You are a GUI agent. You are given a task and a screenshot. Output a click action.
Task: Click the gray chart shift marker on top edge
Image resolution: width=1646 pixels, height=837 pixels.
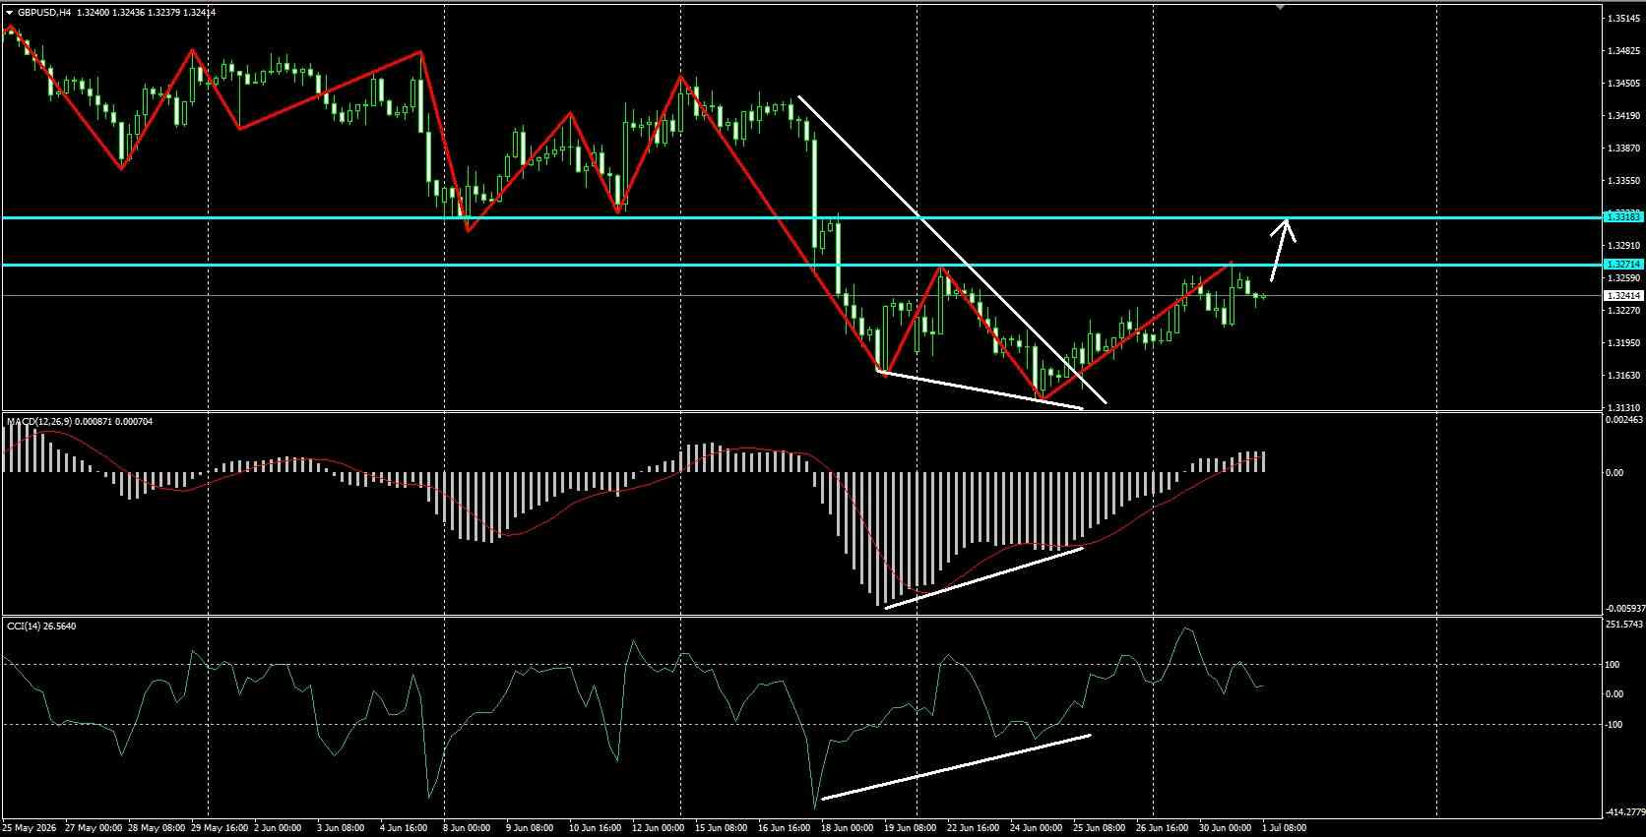point(1280,7)
